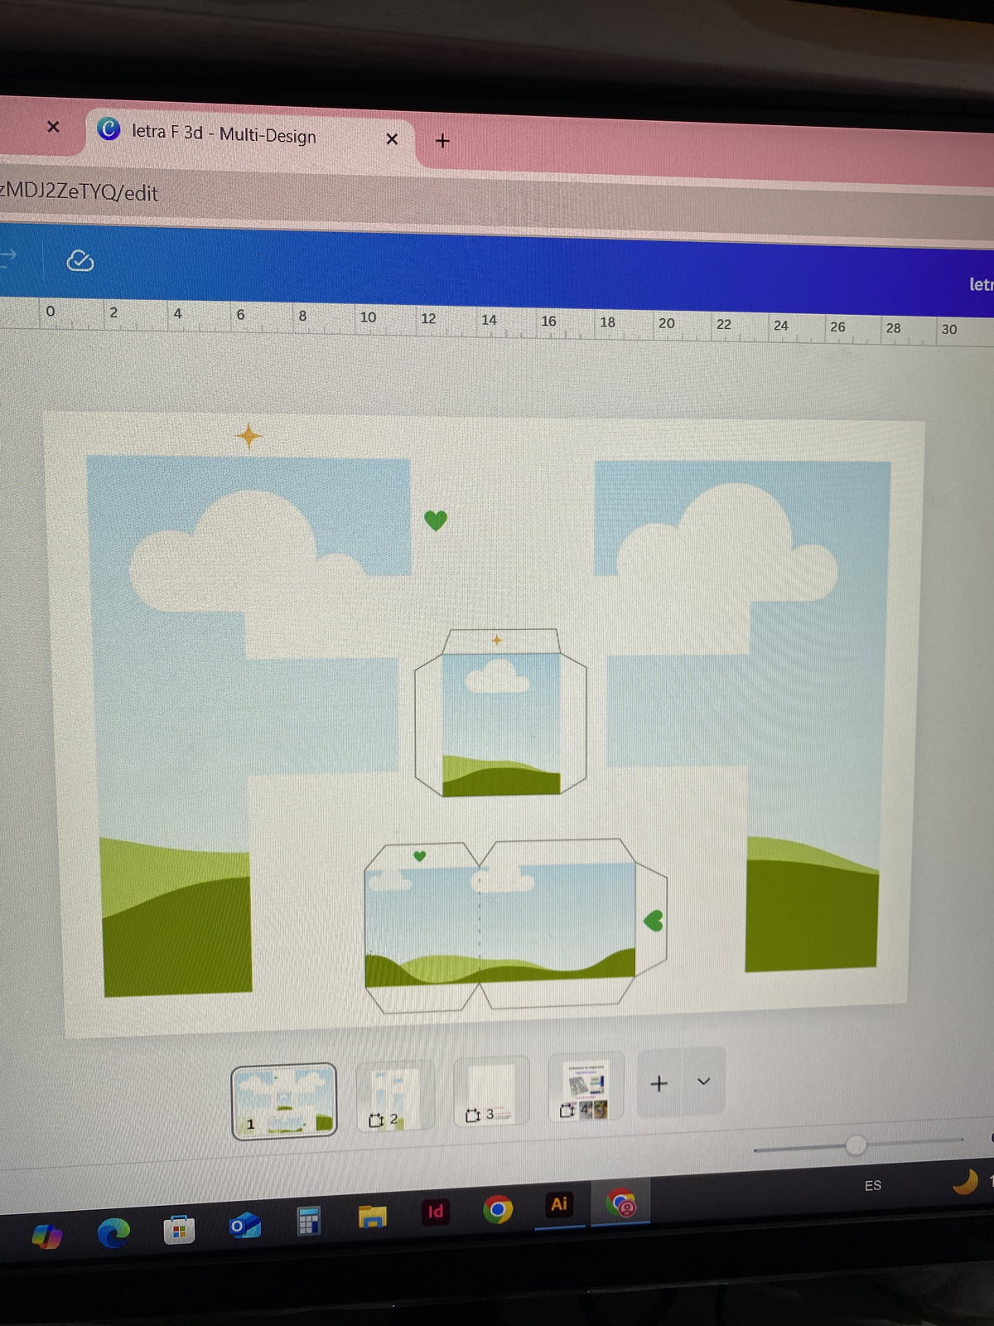Add a new page with plus button
This screenshot has width=994, height=1326.
click(x=659, y=1083)
